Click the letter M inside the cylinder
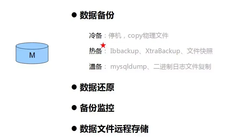Screen dimensions: 234x139 pyautogui.click(x=32, y=55)
